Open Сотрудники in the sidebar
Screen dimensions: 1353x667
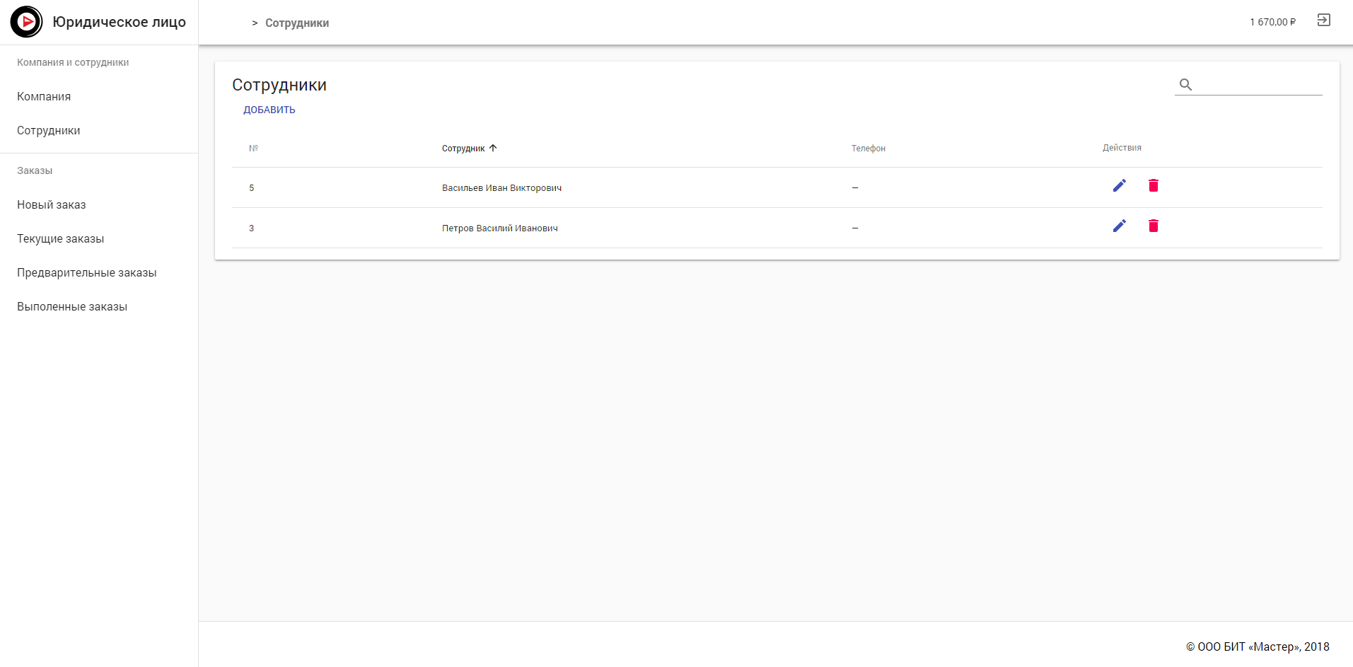pyautogui.click(x=49, y=131)
